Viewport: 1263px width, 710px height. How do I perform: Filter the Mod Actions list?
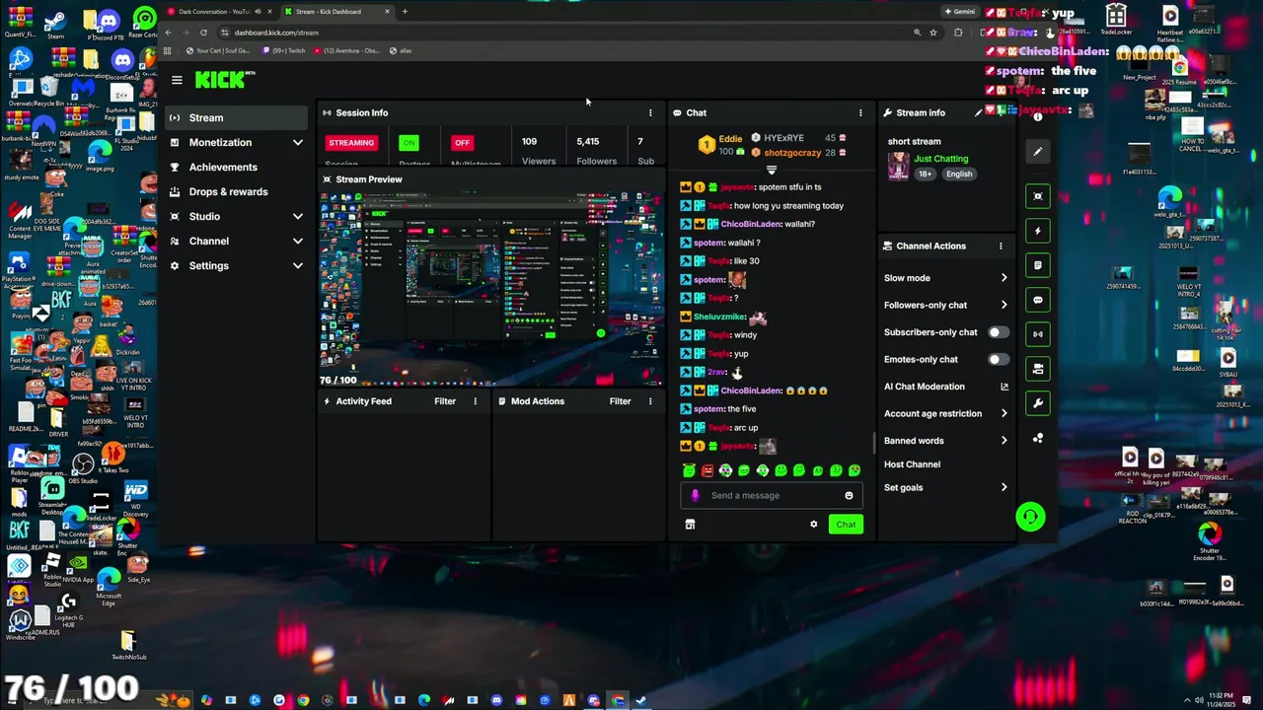pos(620,401)
